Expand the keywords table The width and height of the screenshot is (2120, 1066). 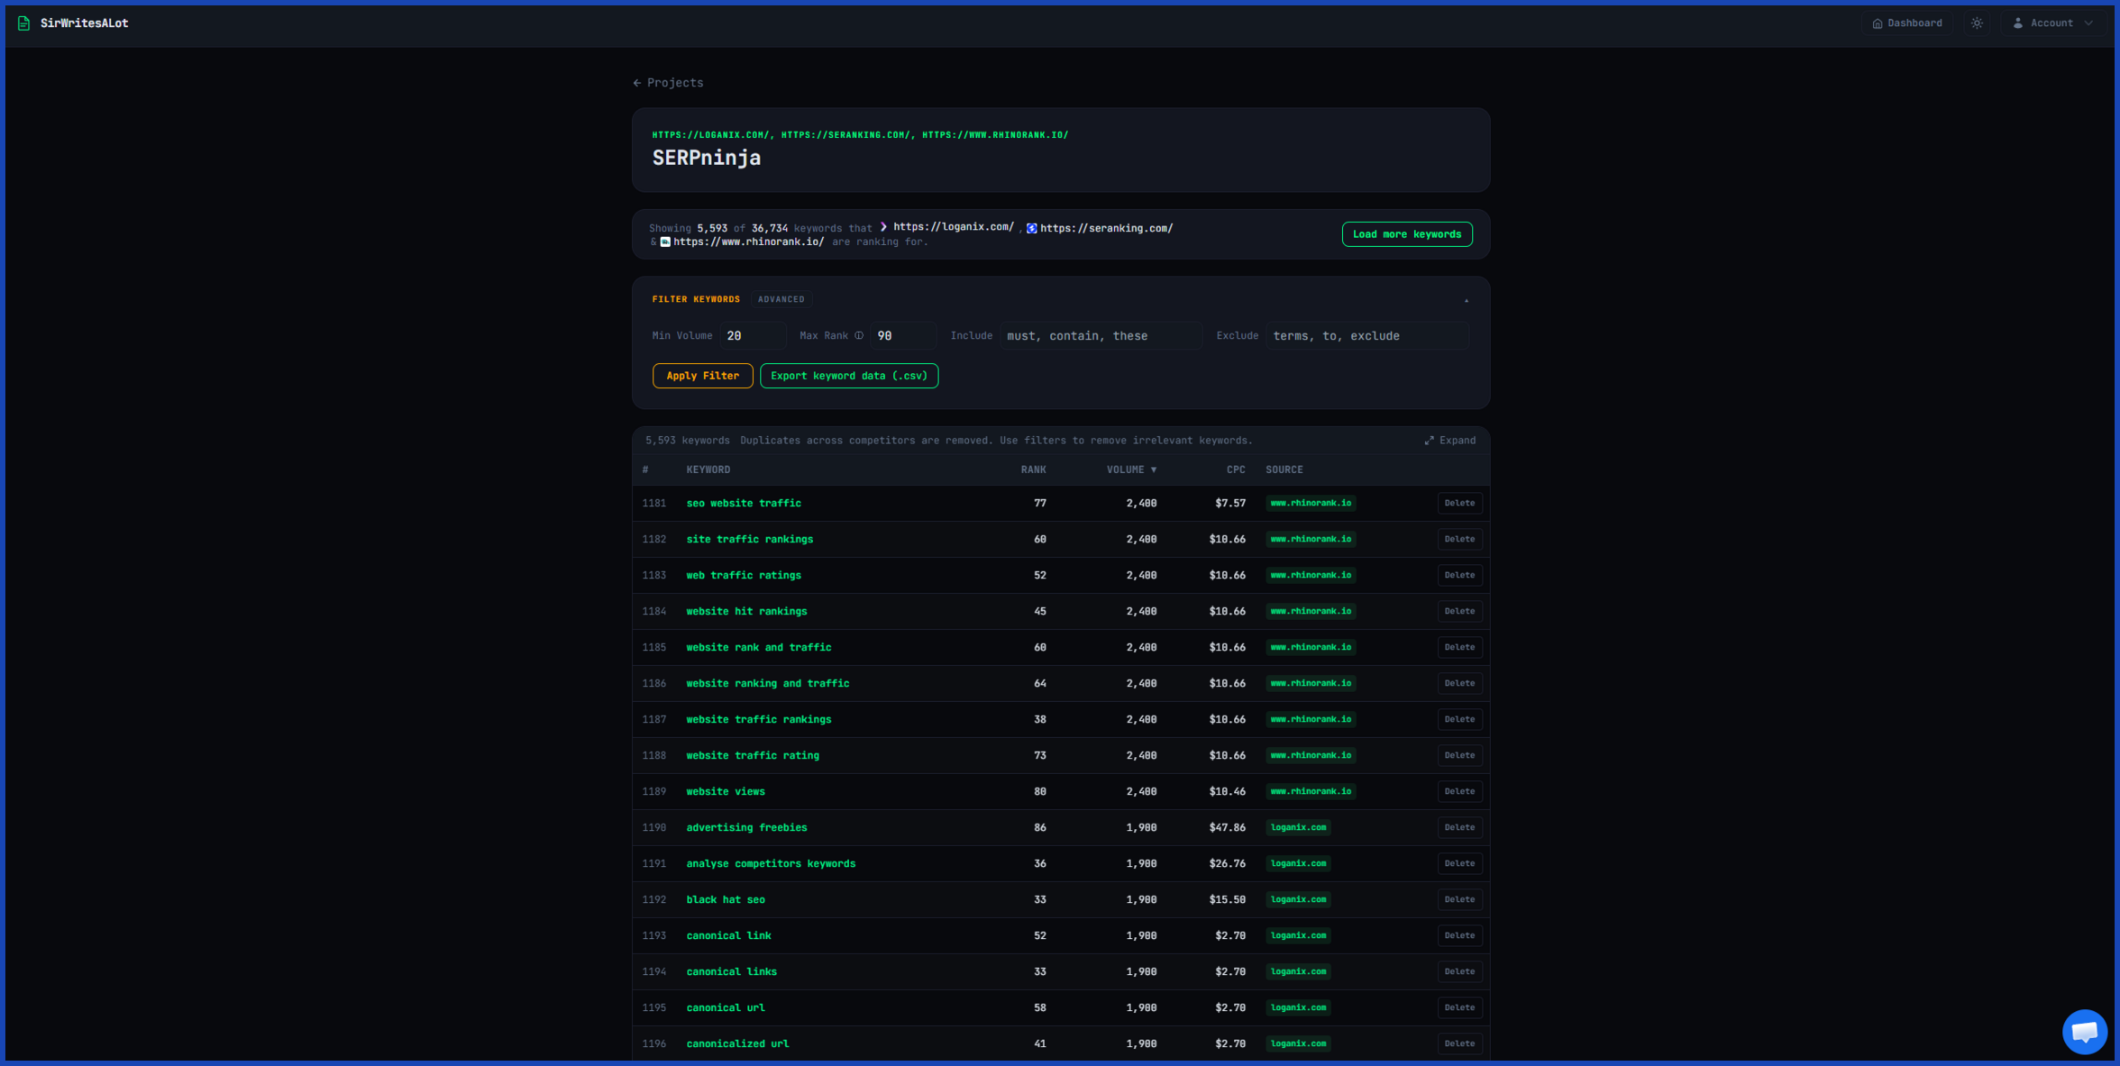(x=1450, y=441)
